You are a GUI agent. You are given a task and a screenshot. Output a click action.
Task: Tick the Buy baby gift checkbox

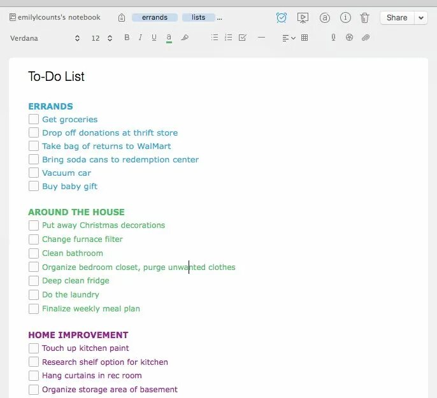click(34, 186)
